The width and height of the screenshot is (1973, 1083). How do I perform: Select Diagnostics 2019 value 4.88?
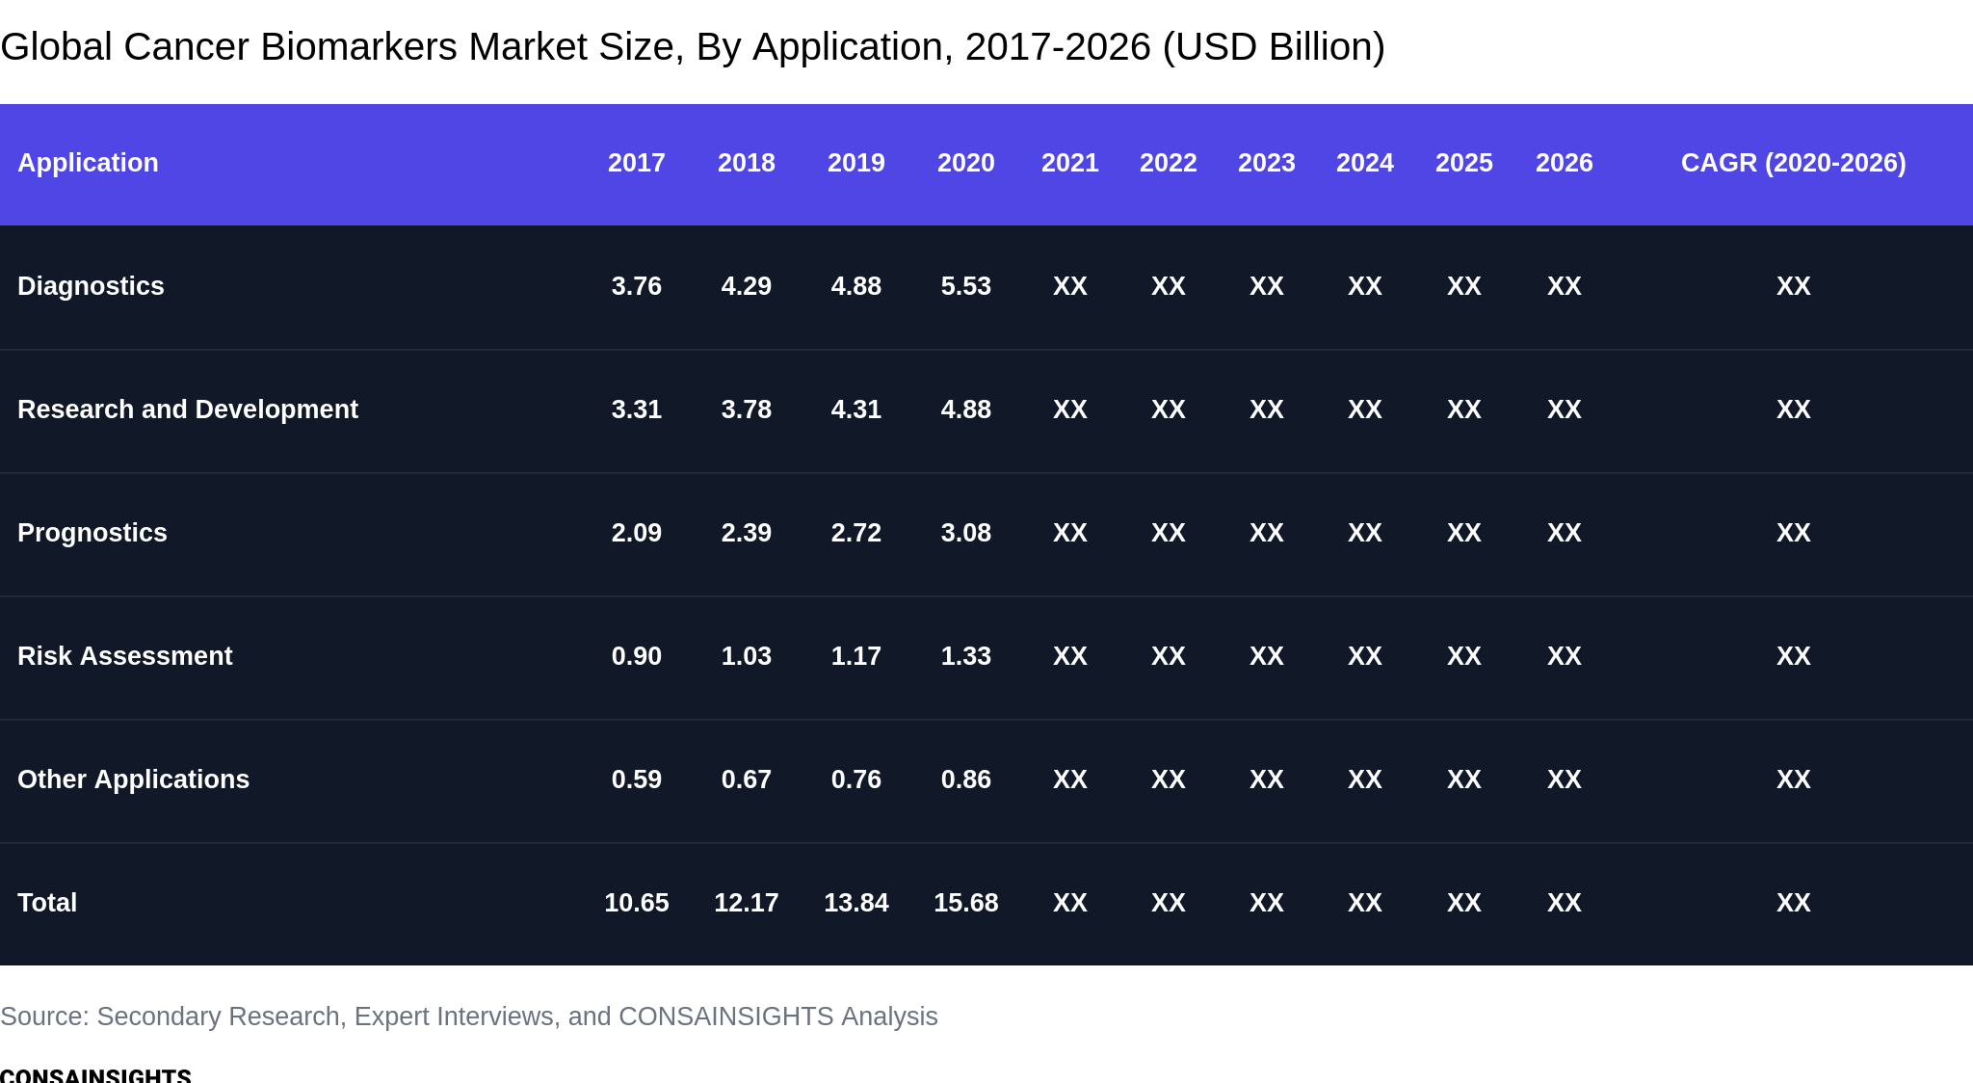856,286
